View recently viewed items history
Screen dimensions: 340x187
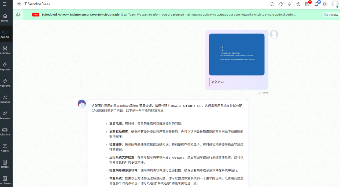(x=298, y=4)
